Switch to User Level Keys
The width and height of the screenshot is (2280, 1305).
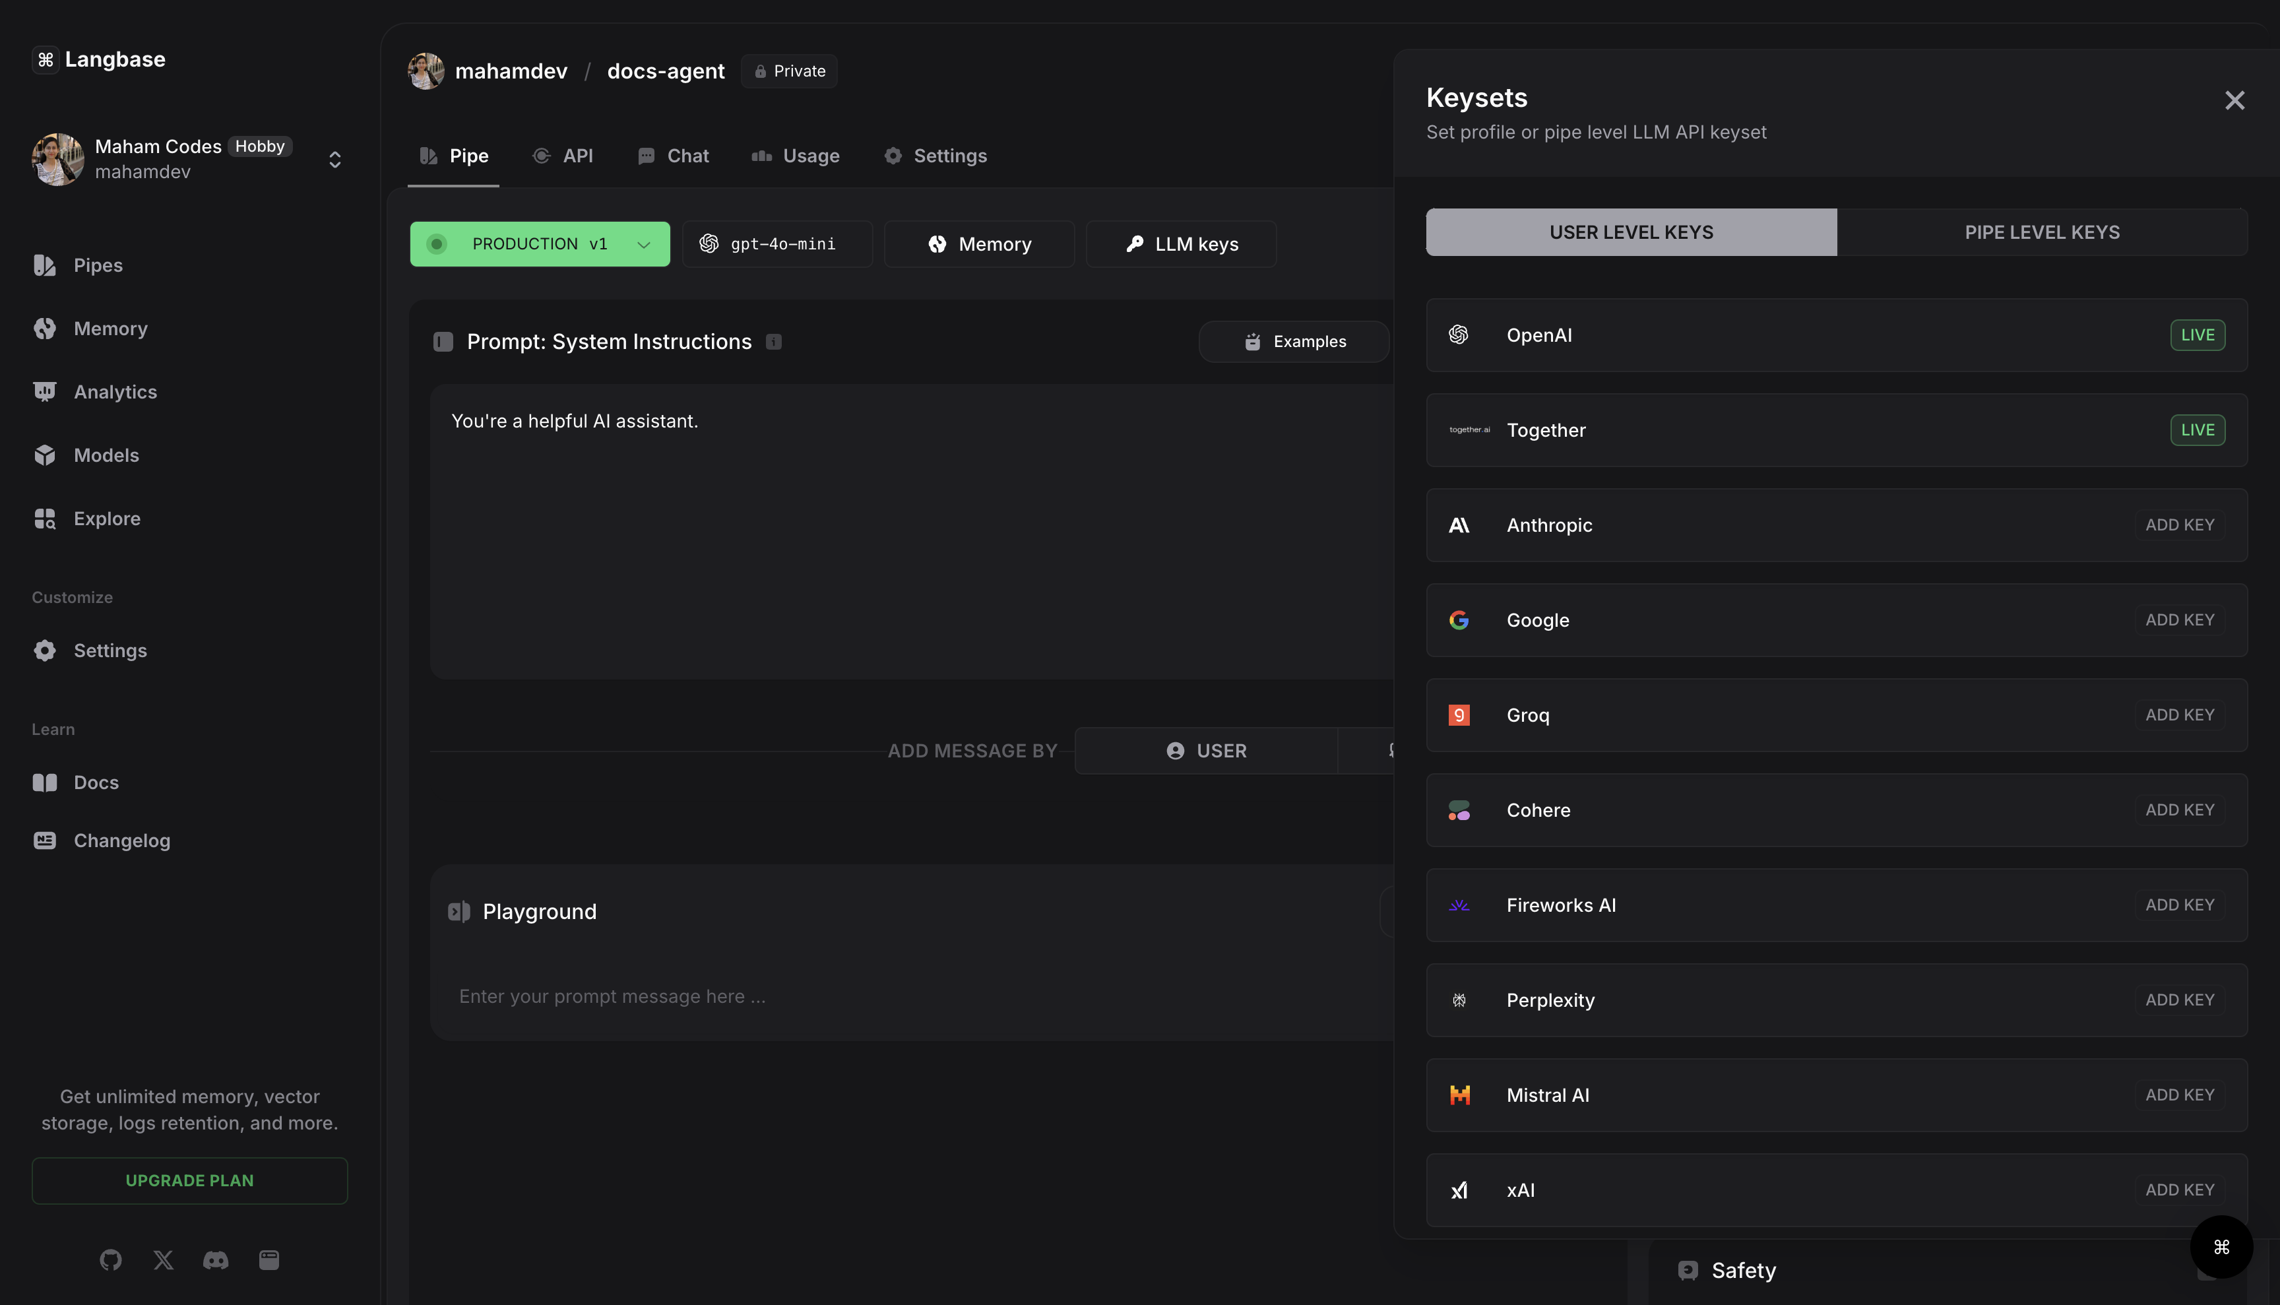pos(1631,232)
